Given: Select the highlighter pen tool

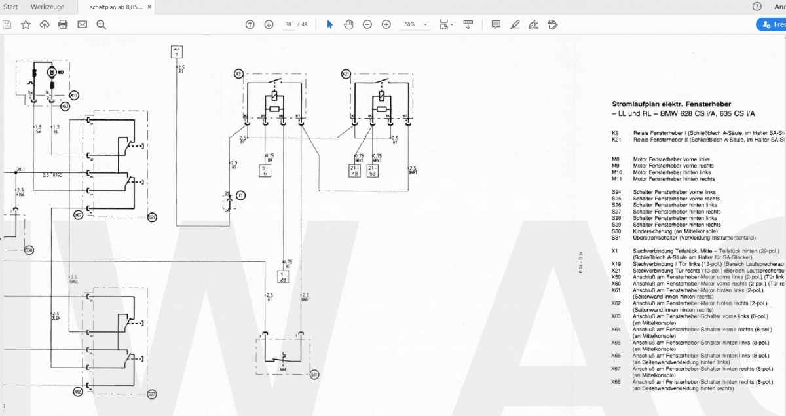Looking at the screenshot, I should pyautogui.click(x=515, y=24).
